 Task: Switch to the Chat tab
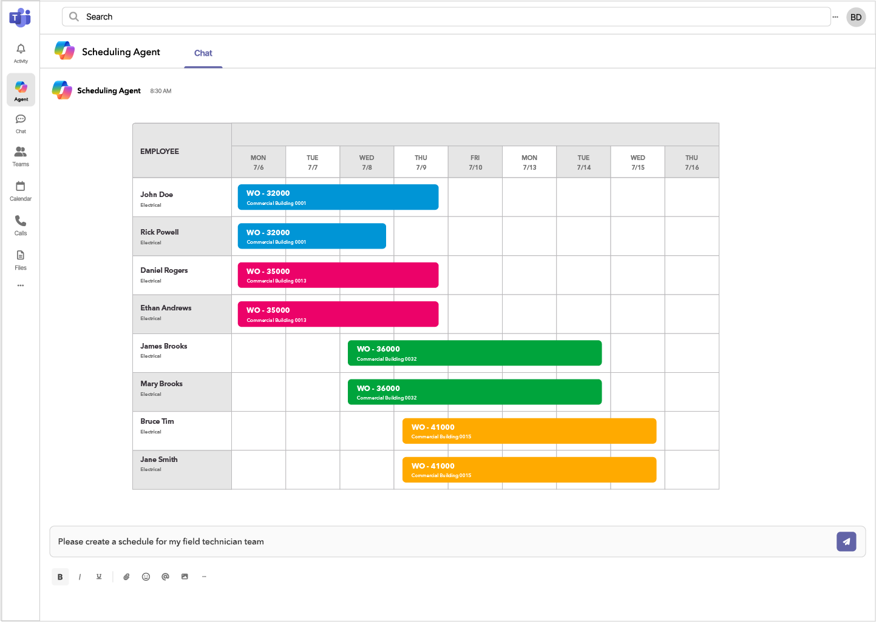203,53
